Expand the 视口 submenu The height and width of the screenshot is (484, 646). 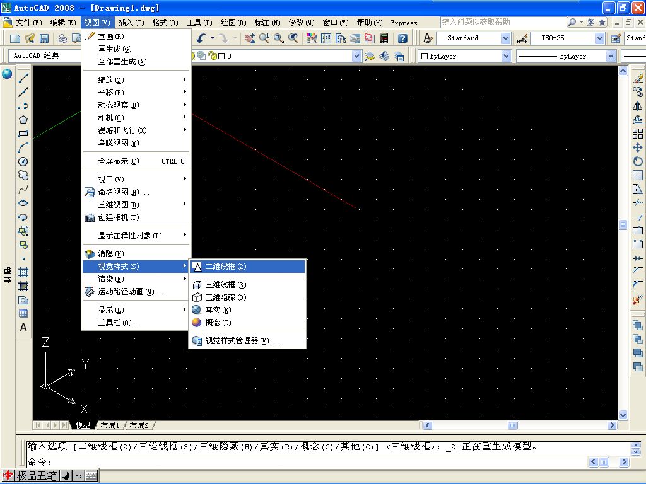[136, 179]
